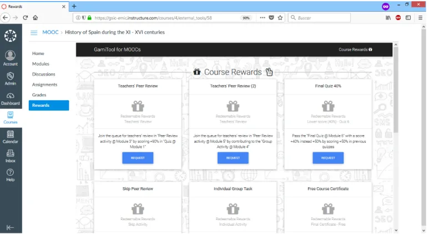Open Modules in course navigation

pos(41,64)
